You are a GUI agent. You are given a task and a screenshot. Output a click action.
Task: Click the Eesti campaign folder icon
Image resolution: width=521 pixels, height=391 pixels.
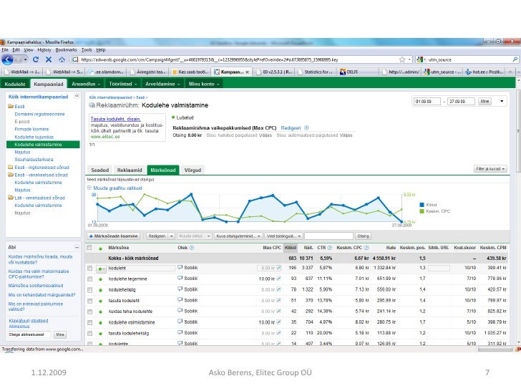(x=11, y=105)
